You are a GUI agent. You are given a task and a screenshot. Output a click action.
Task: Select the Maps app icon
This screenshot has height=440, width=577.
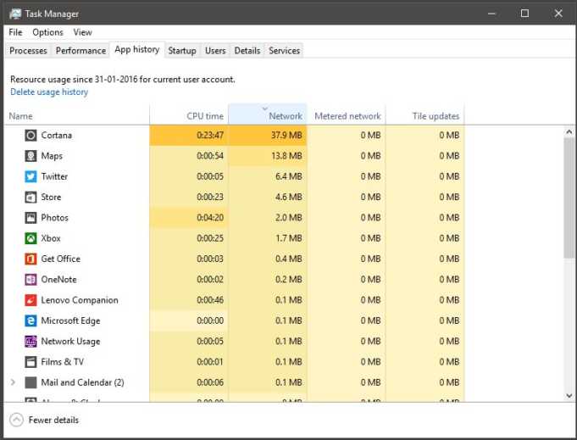(x=31, y=156)
